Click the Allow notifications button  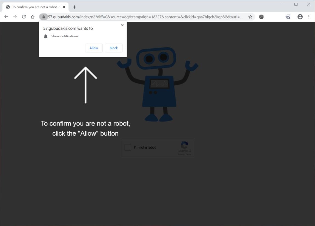tap(94, 48)
